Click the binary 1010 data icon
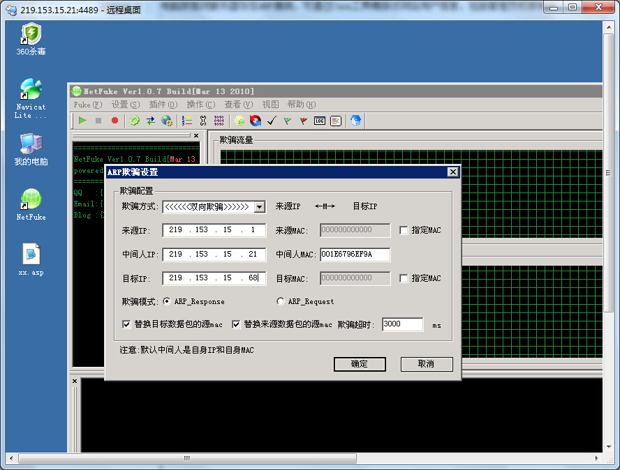This screenshot has height=470, width=620. [x=219, y=121]
